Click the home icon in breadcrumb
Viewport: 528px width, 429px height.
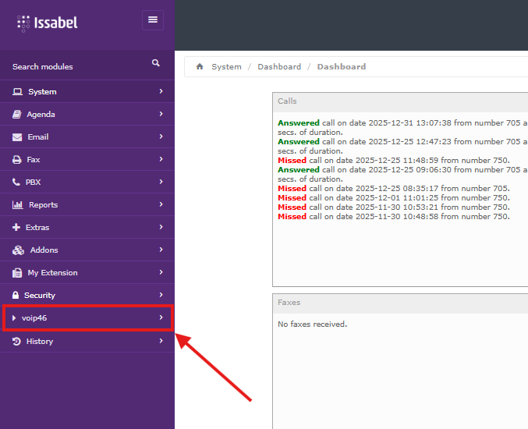coord(200,66)
